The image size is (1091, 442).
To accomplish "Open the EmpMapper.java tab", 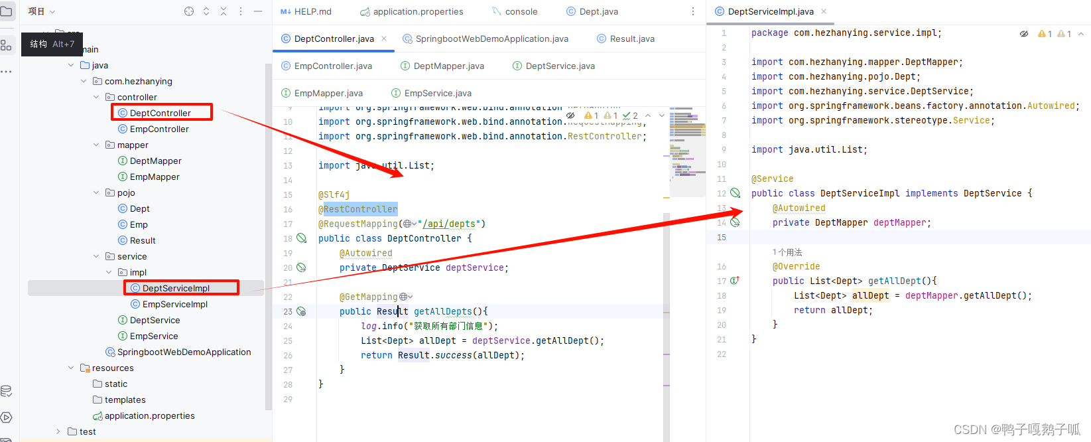I will 322,93.
